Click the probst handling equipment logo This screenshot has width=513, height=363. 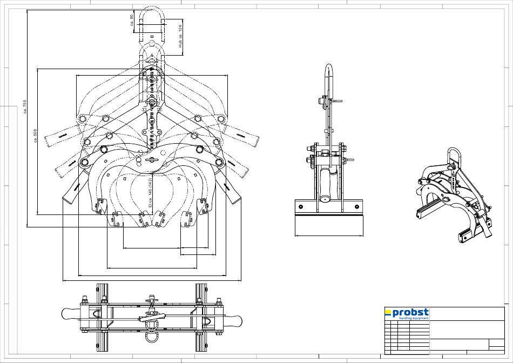coord(407,314)
